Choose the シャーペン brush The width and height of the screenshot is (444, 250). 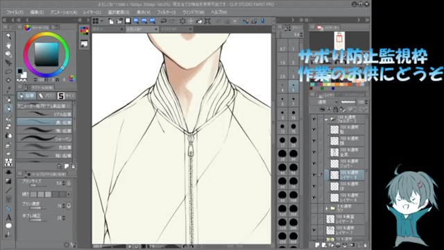[44, 139]
